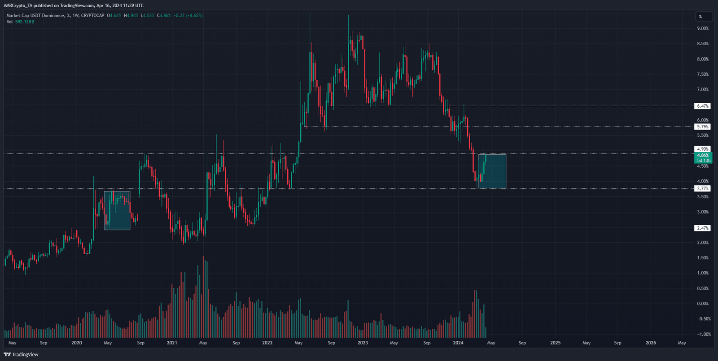
Task: Click the 2025 label on time axis
Action: click(x=556, y=343)
